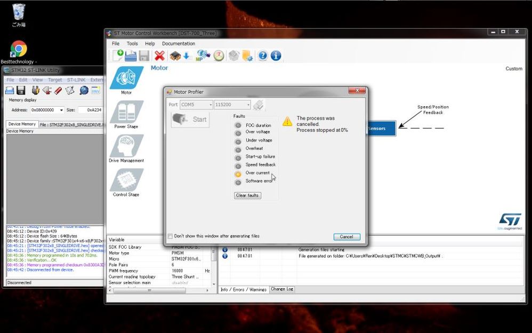Click the blue open-file icon in ST-LINK Utility toolbar
The height and width of the screenshot is (333, 532).
[x=10, y=90]
